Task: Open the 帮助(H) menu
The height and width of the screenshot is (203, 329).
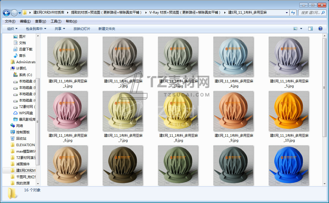Action: [71, 21]
